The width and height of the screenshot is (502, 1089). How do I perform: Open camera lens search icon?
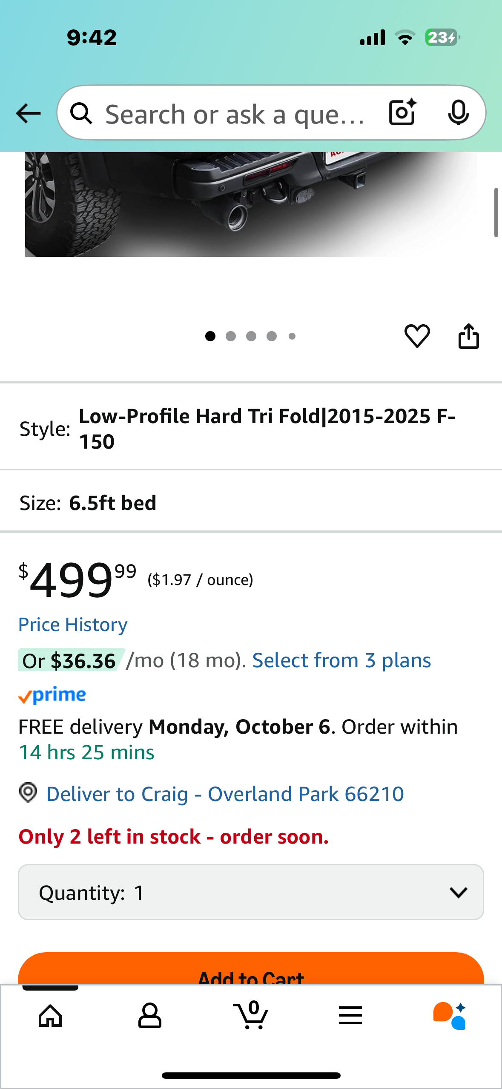pos(402,112)
